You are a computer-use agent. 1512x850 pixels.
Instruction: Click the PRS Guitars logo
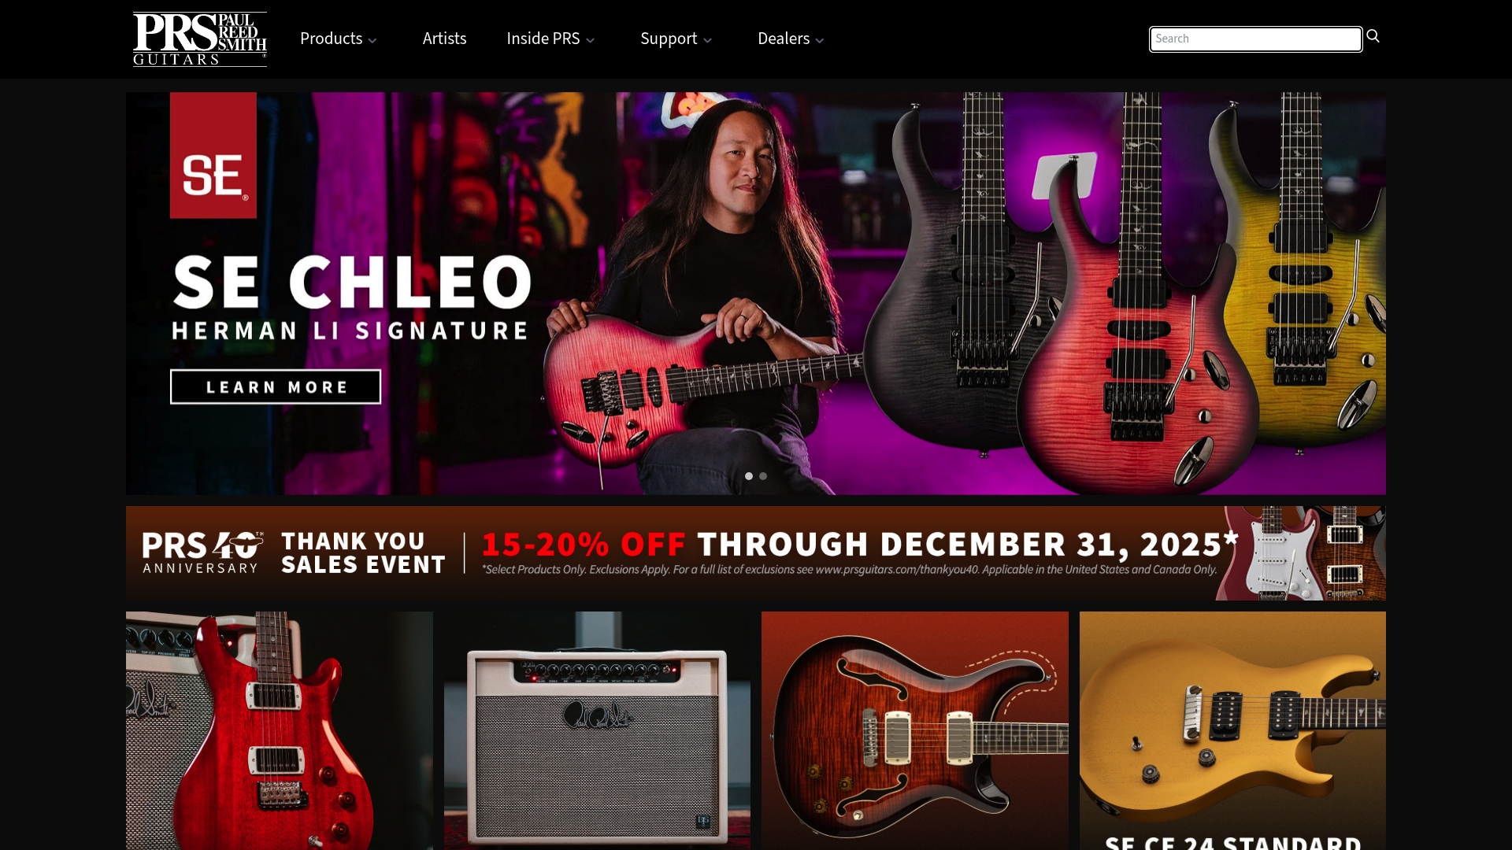click(x=200, y=39)
